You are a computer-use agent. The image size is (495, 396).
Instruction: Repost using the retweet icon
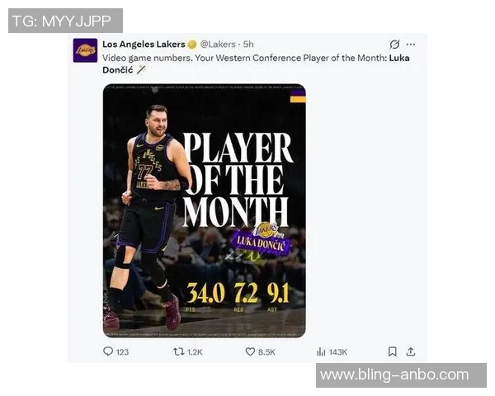pos(179,351)
